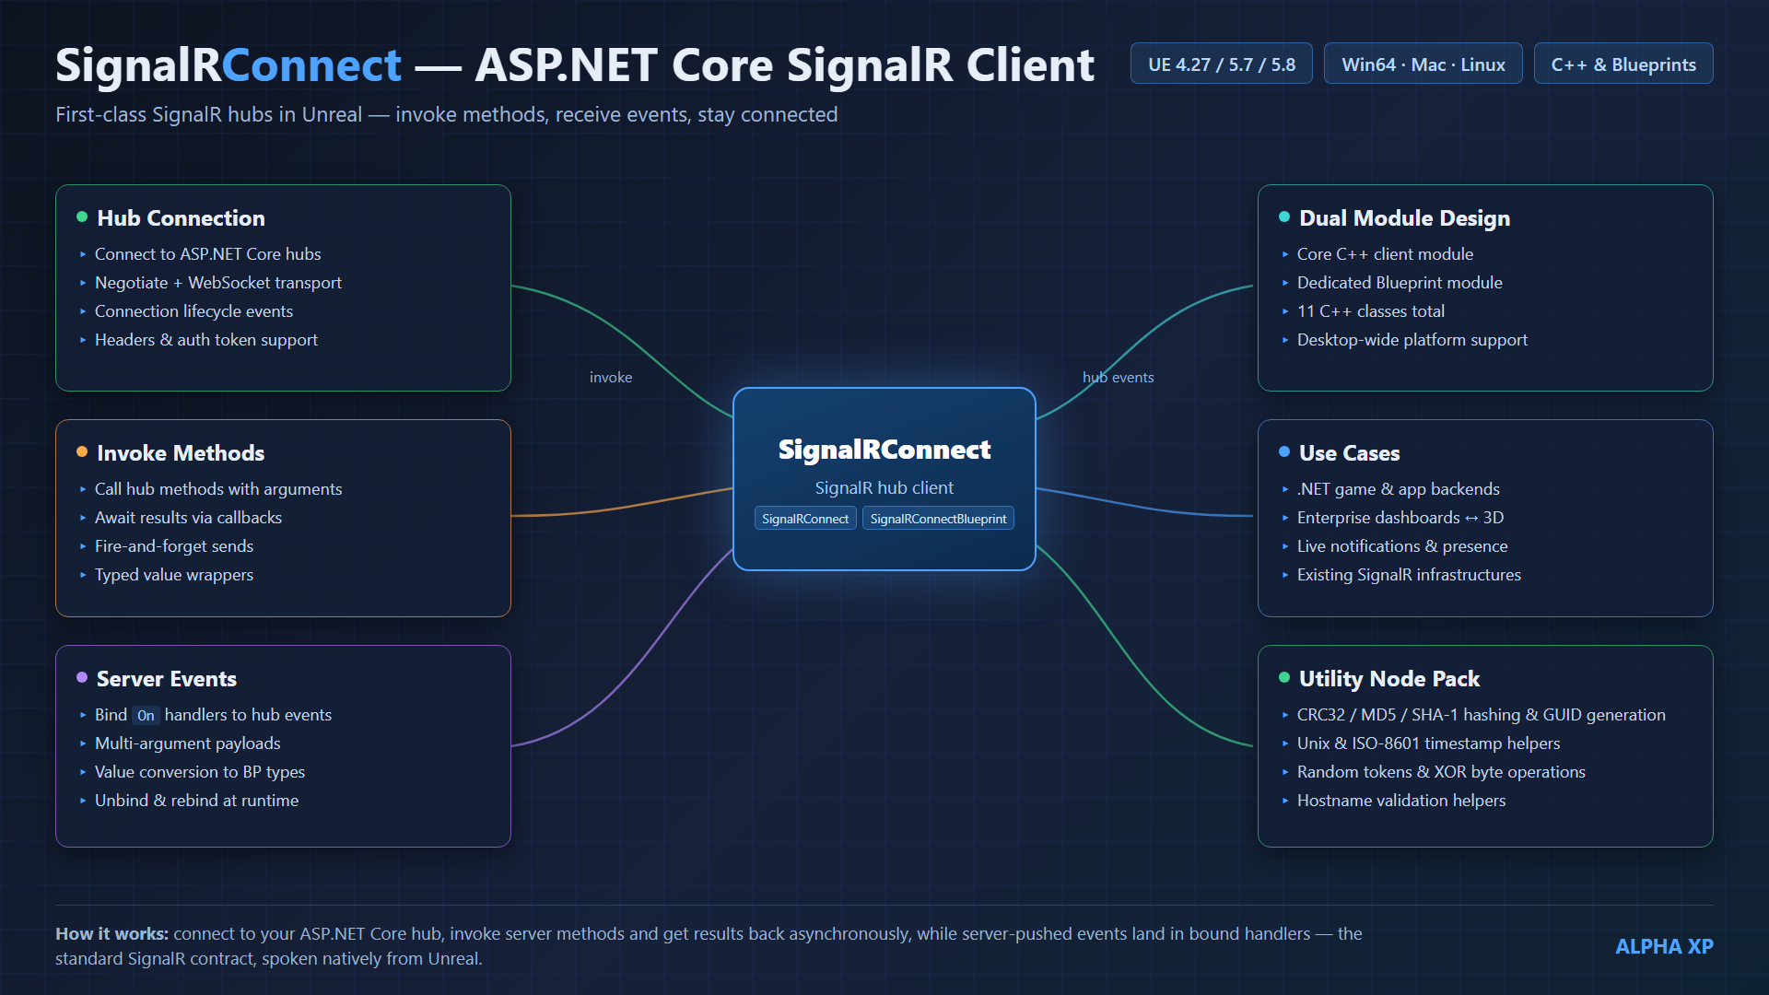Select the SignalRConnectBlueprint module tag
The image size is (1769, 995).
click(x=938, y=519)
